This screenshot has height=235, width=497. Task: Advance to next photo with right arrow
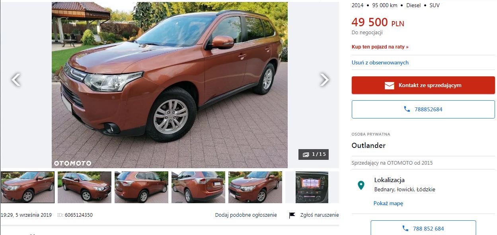(324, 80)
